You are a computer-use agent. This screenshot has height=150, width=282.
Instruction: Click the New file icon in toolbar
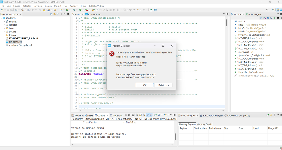click(x=2, y=10)
